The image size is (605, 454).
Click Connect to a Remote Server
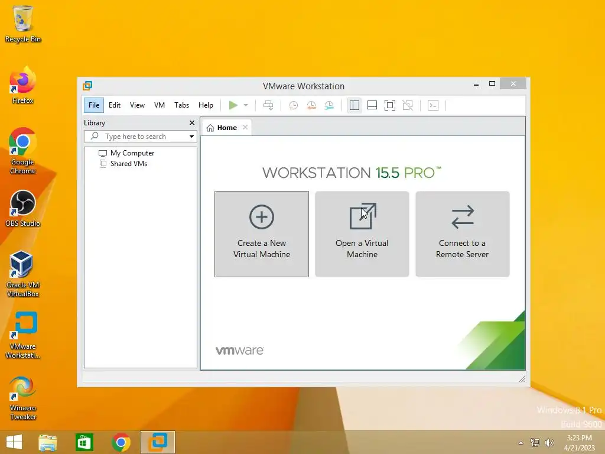coord(462,234)
